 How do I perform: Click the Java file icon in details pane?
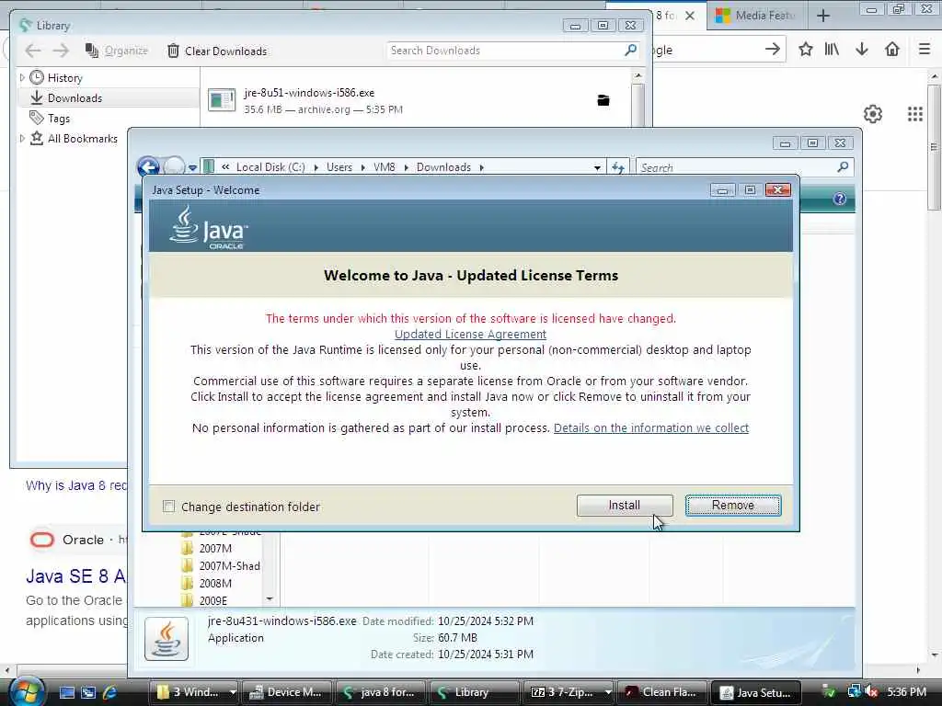pos(167,639)
